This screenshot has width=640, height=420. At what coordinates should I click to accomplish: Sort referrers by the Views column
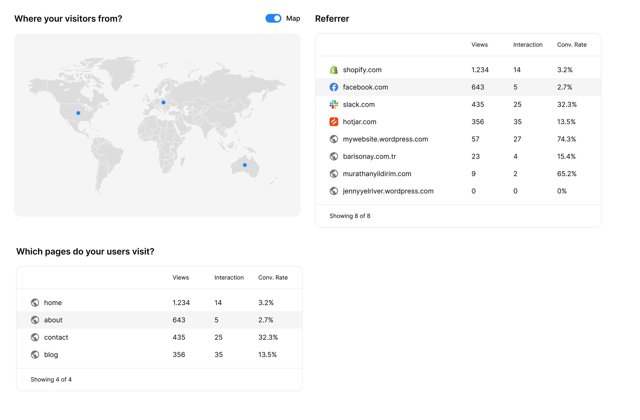(x=479, y=45)
